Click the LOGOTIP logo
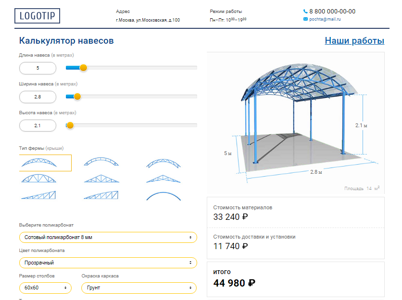The width and height of the screenshot is (402, 300). (37, 16)
